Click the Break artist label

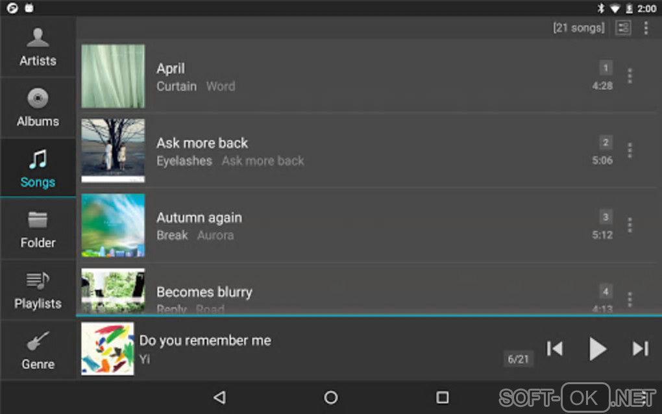[x=172, y=236]
